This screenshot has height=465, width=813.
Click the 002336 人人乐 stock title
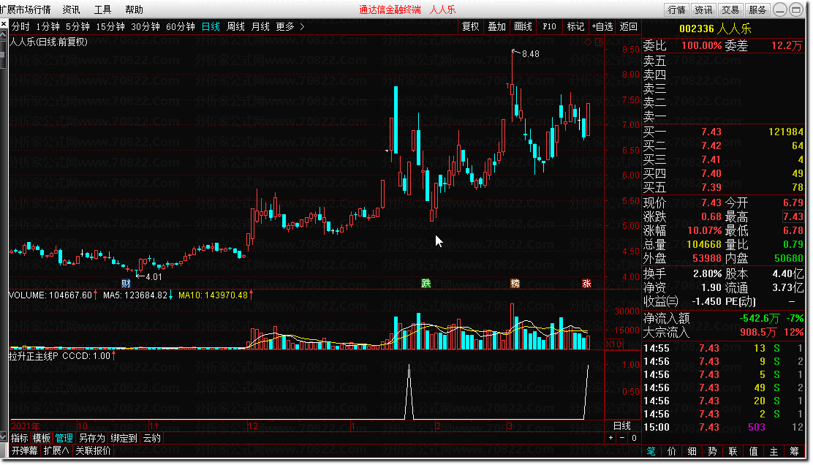(x=715, y=29)
